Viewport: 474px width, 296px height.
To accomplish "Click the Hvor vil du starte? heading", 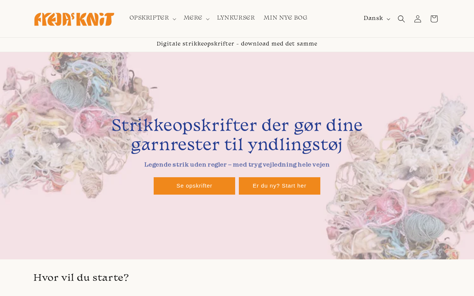I will [81, 278].
